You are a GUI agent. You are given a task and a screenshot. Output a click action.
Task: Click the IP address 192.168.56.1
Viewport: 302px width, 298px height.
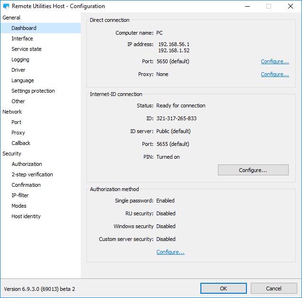coord(174,44)
